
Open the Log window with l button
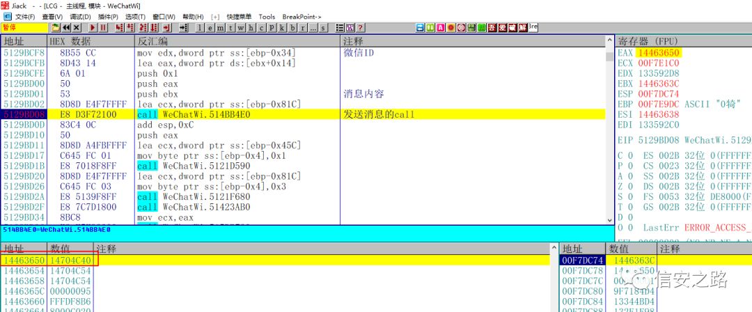[x=200, y=28]
